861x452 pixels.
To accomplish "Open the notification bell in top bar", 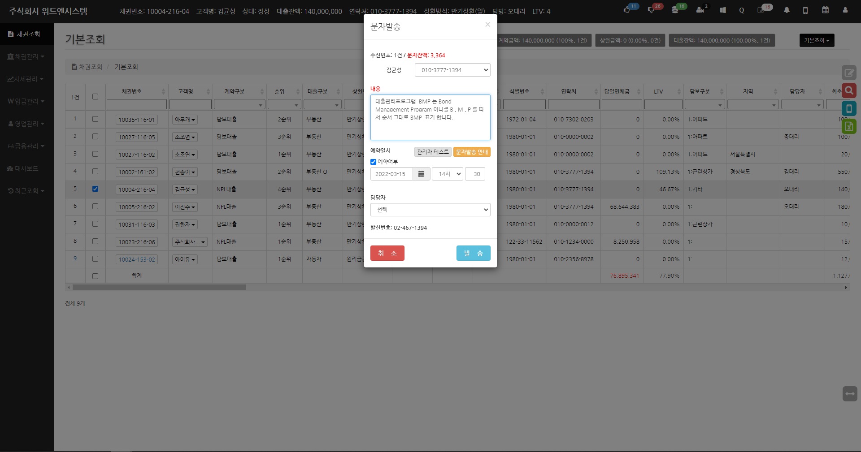I will pos(787,10).
